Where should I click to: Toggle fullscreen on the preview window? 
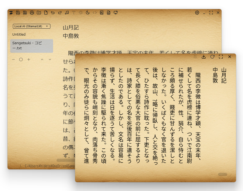tap(221, 57)
